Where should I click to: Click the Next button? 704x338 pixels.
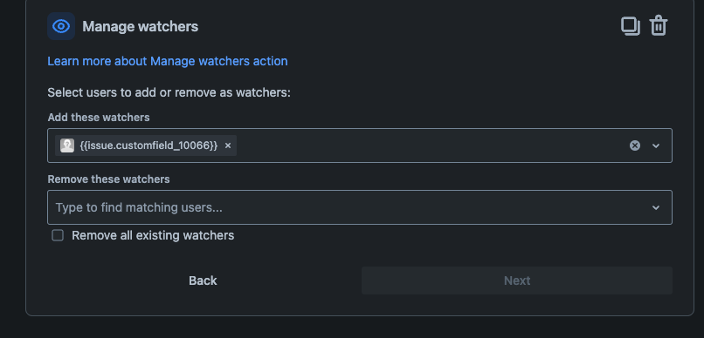tap(517, 281)
